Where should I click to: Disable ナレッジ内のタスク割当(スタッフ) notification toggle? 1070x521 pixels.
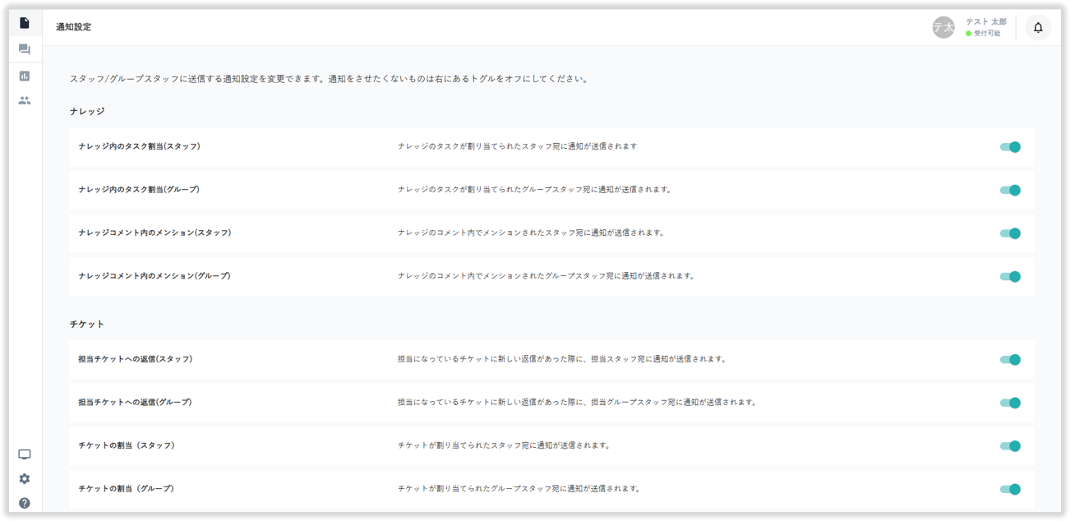coord(1010,147)
